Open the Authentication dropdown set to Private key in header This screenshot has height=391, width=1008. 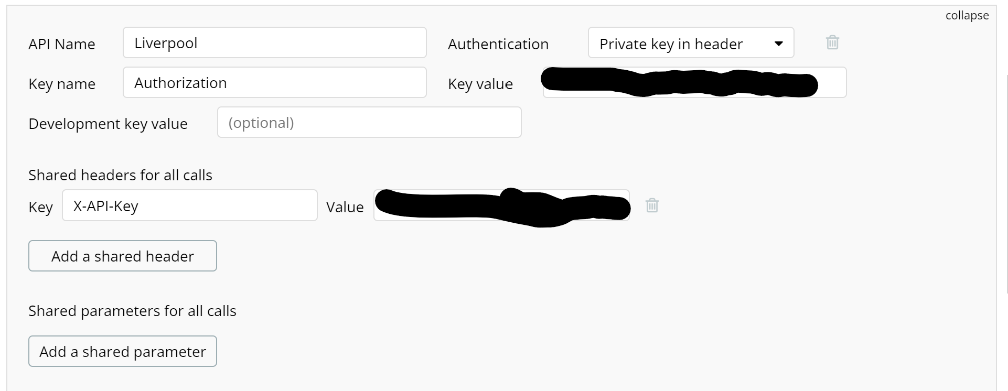coord(691,42)
